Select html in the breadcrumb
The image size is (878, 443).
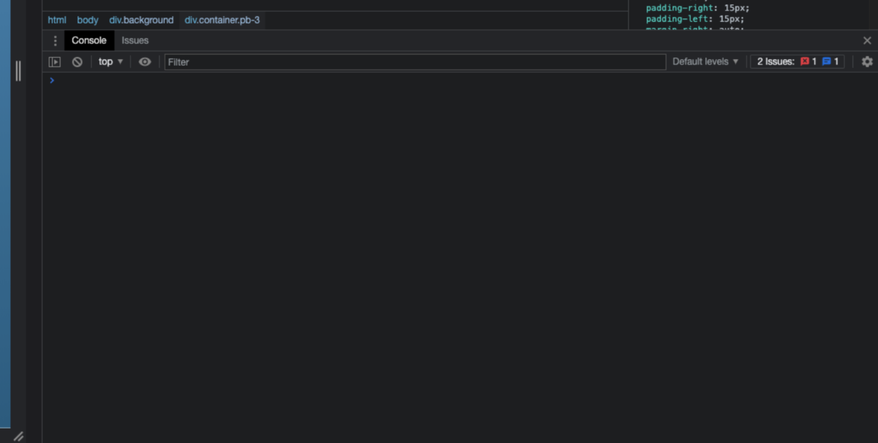pyautogui.click(x=57, y=20)
